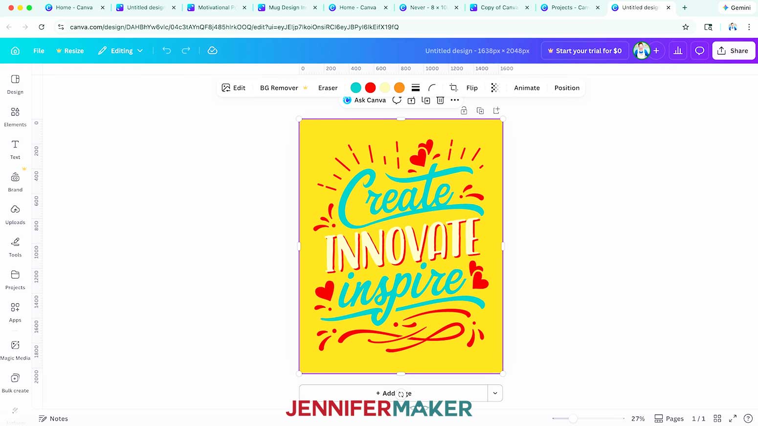This screenshot has width=758, height=426.
Task: Open the Uploads panel
Action: pos(15,215)
